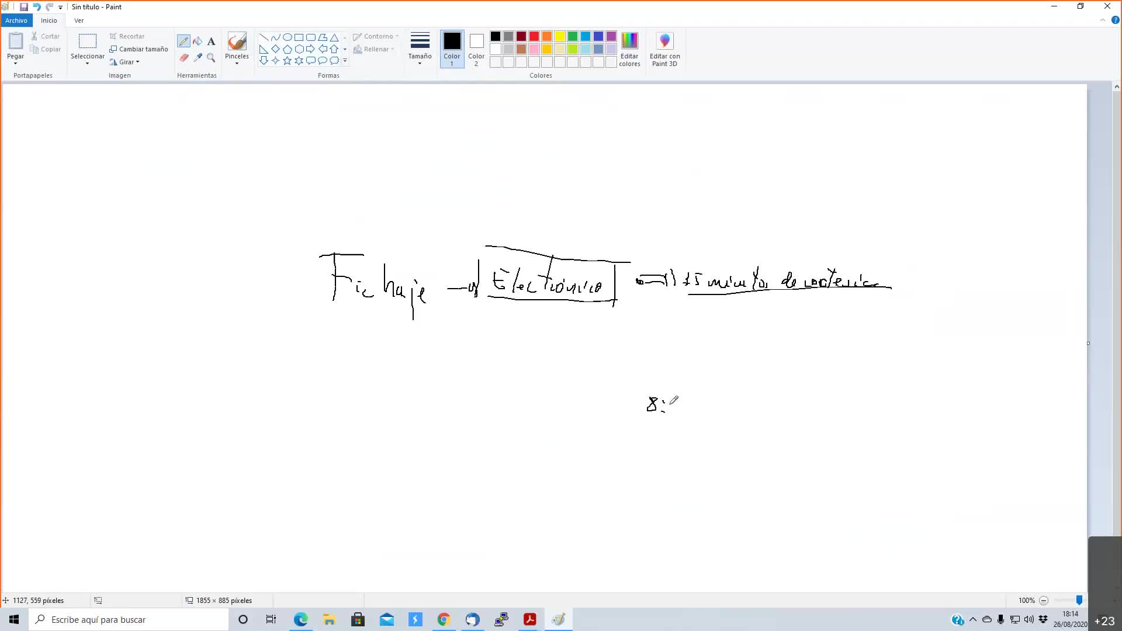Click Cambiar tamaño resize button

pos(138,49)
